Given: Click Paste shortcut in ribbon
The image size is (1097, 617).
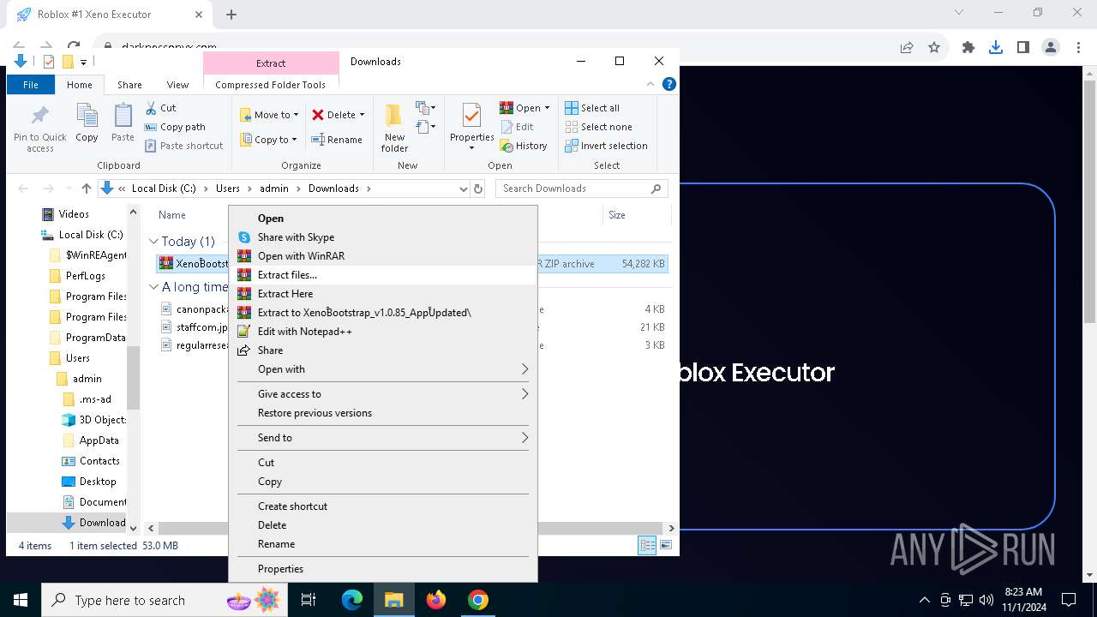Looking at the screenshot, I should tap(183, 146).
